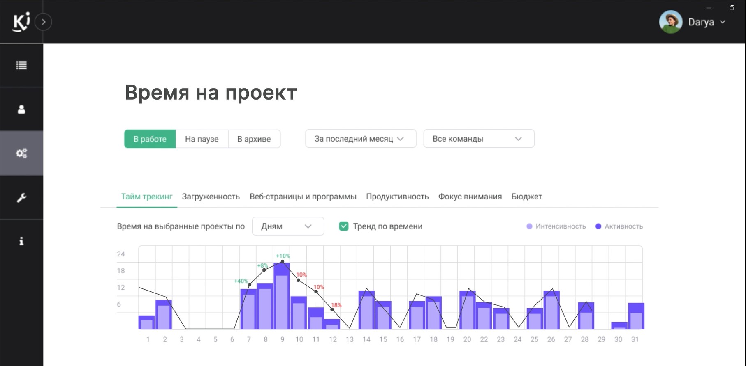Open the wrench tools sidebar icon

(21, 197)
